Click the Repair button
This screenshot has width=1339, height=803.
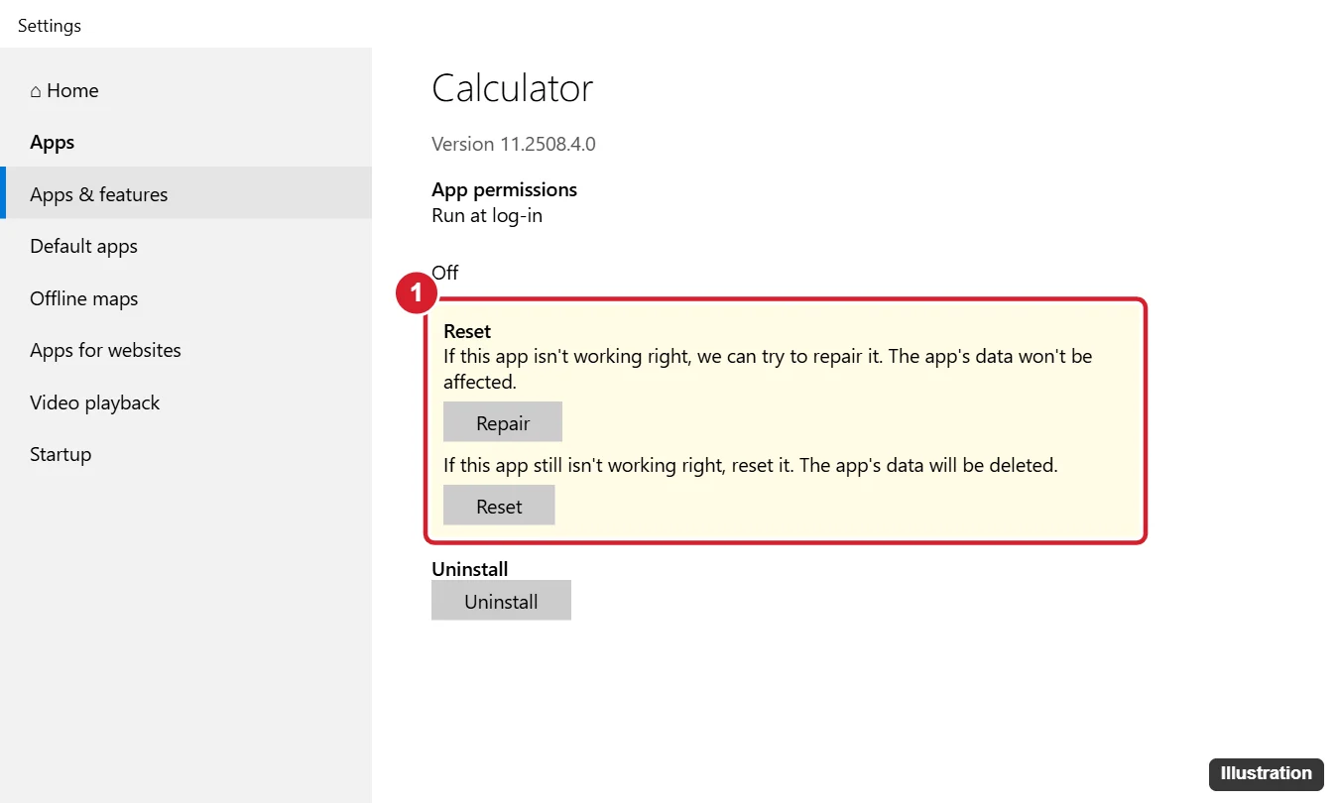click(503, 422)
